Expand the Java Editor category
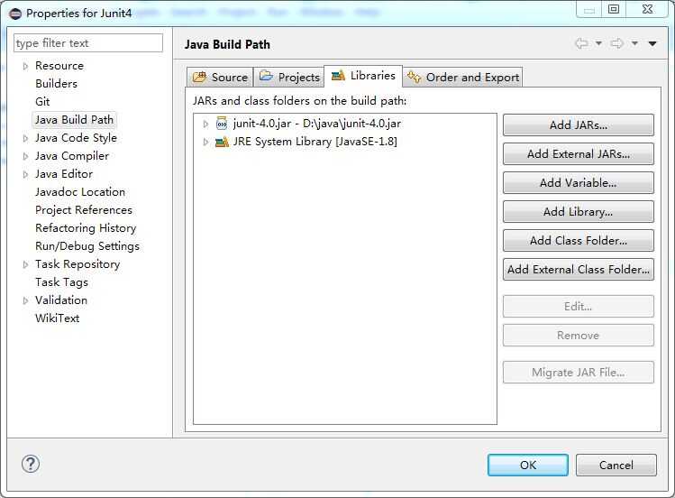Image resolution: width=675 pixels, height=498 pixels. [x=25, y=174]
